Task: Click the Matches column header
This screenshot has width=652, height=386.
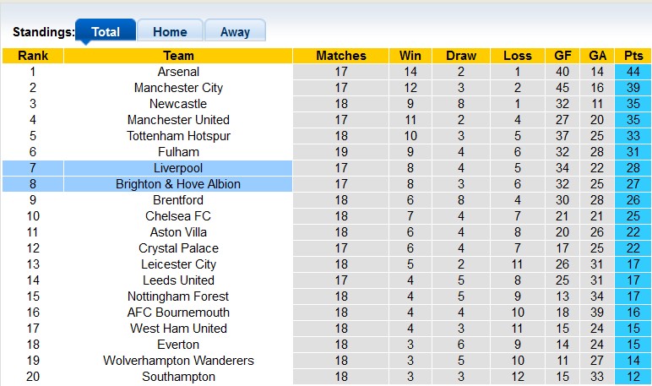Action: (341, 56)
